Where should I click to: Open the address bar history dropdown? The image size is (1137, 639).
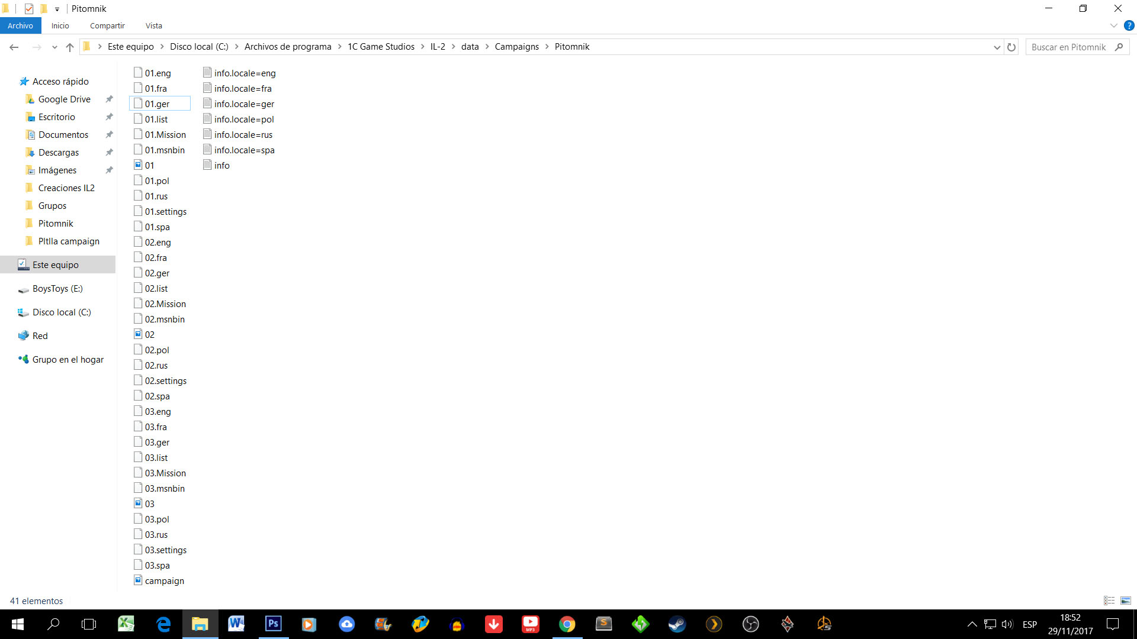click(997, 47)
